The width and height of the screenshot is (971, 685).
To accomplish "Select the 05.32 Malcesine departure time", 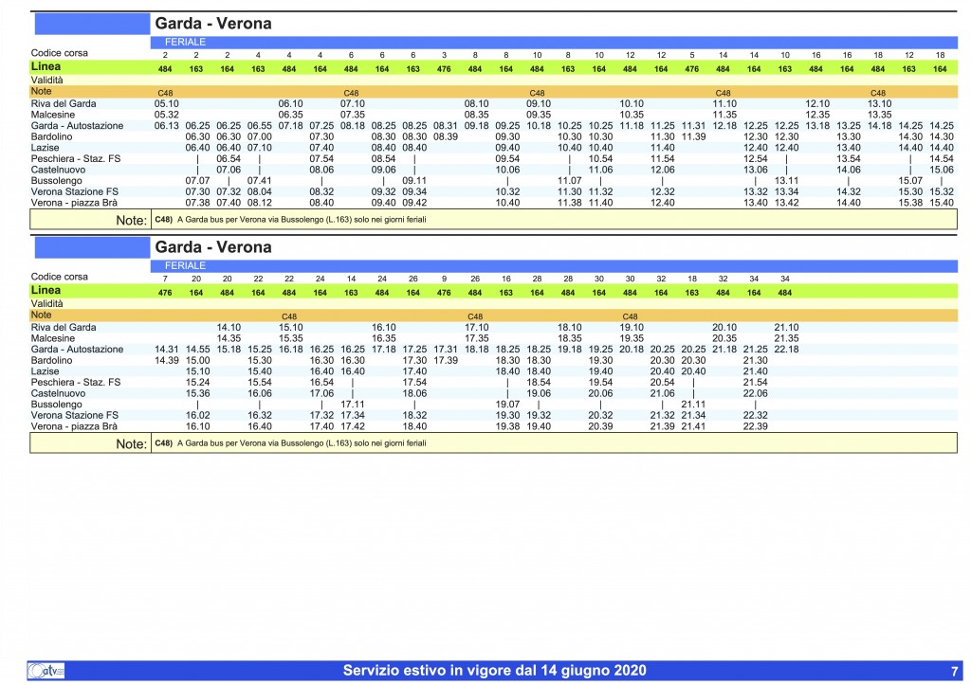I will tap(166, 114).
